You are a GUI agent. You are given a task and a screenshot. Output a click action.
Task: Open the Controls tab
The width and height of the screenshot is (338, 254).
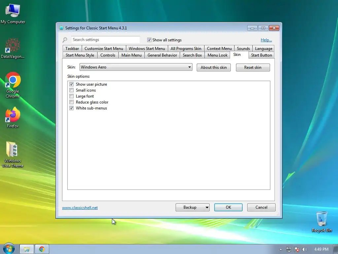pyautogui.click(x=108, y=55)
